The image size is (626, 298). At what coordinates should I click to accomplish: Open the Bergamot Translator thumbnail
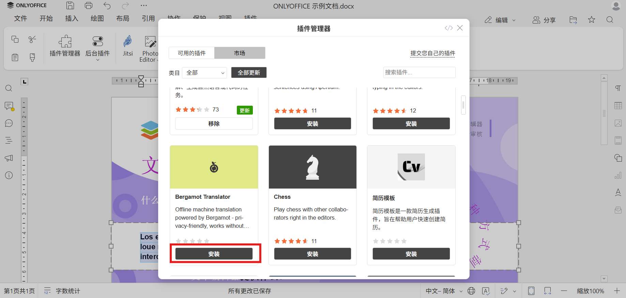tap(214, 167)
